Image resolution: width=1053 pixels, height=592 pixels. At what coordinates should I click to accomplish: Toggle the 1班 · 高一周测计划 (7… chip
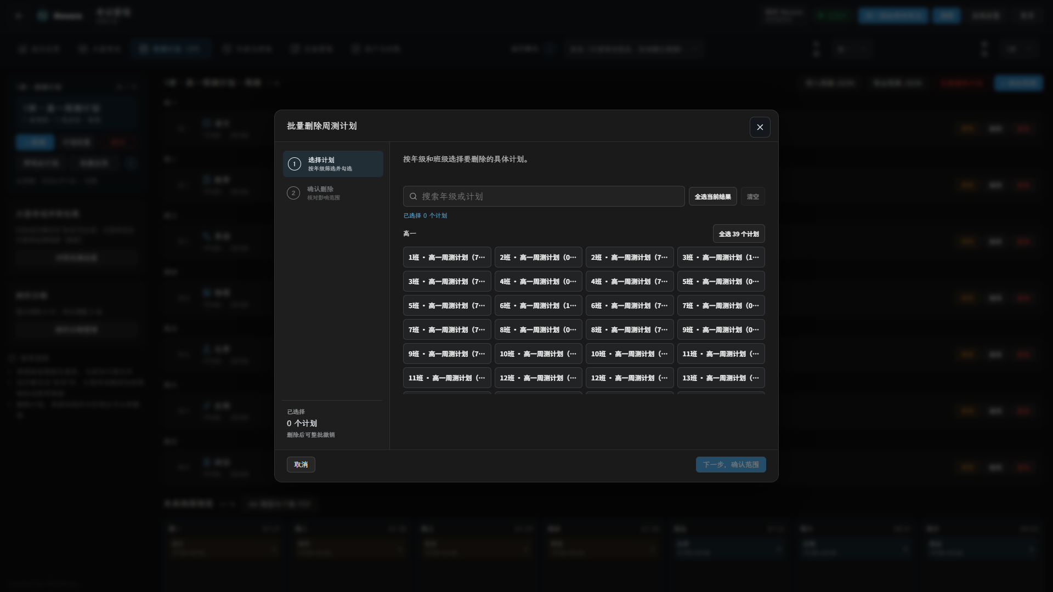point(447,257)
